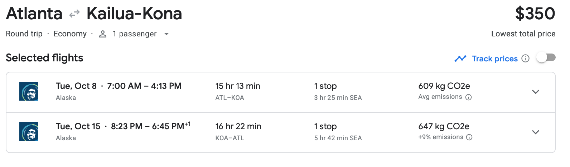
Task: Click the 647 kg CO2e emissions text
Action: coord(444,126)
